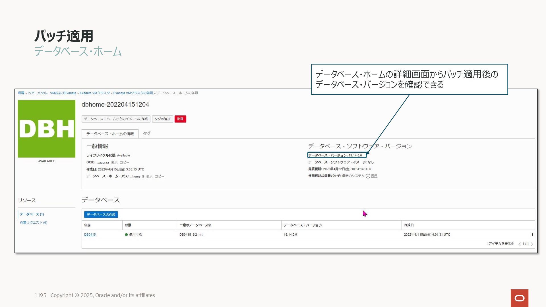Select 作業リクエスト (0) in resources list

[x=33, y=223]
